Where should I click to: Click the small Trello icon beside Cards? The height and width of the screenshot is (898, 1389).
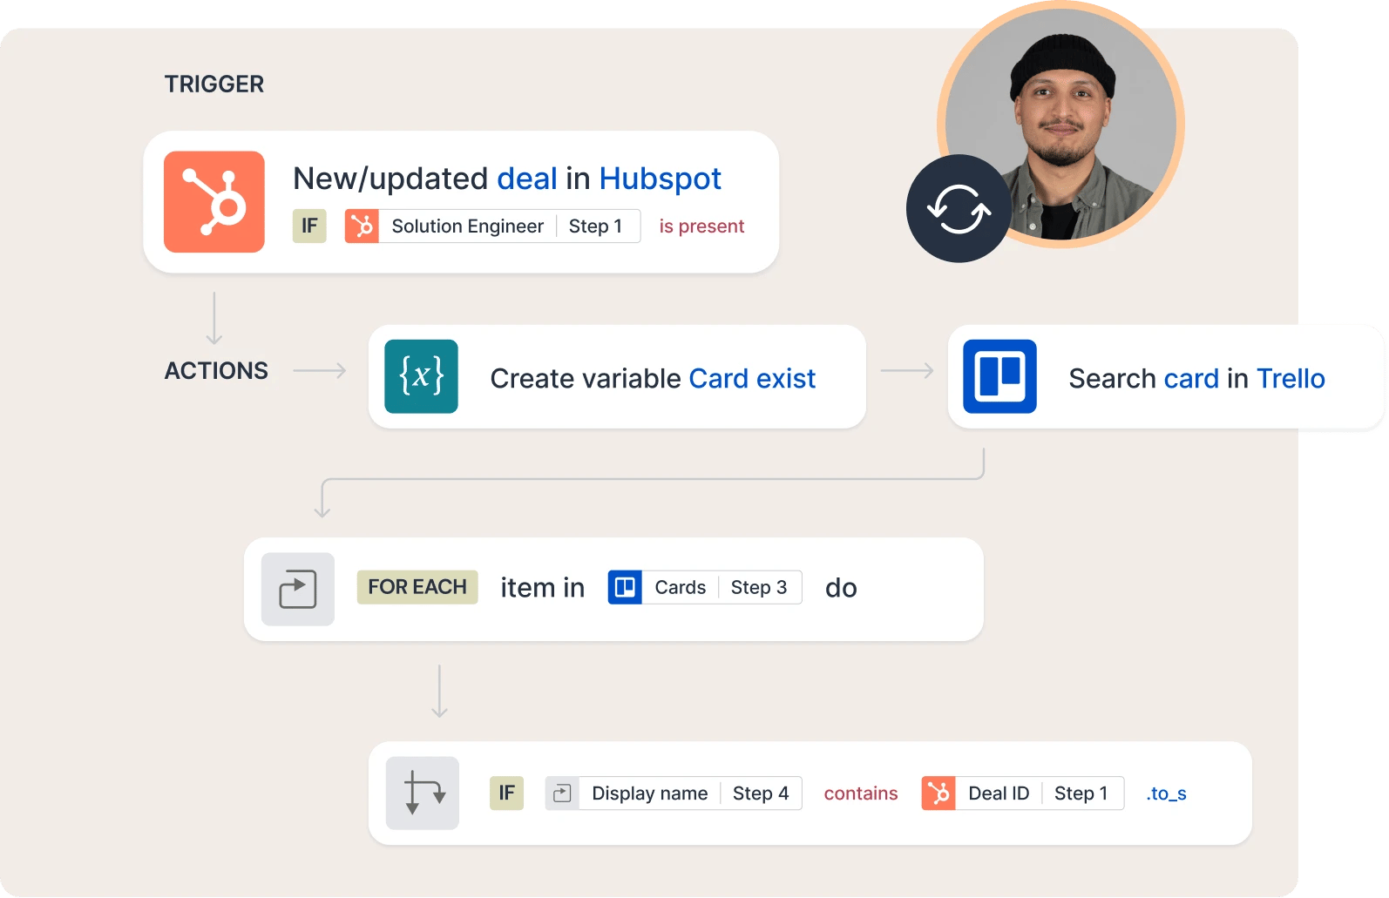tap(625, 587)
